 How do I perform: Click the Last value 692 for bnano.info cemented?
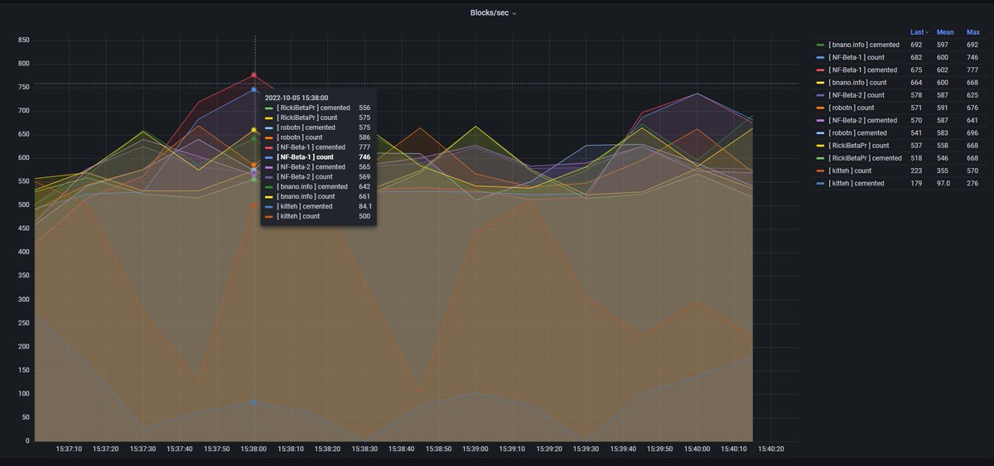click(917, 45)
